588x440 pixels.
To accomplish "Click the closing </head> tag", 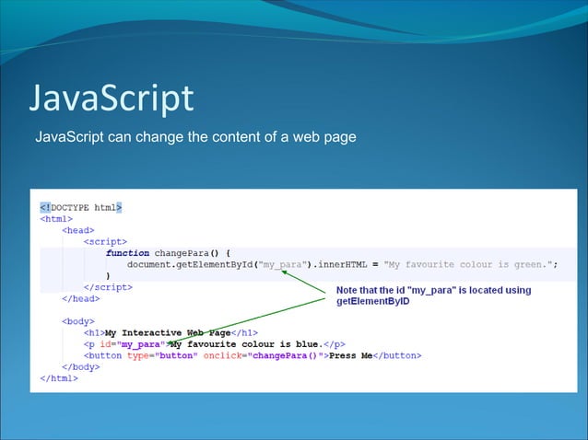I will (x=81, y=299).
